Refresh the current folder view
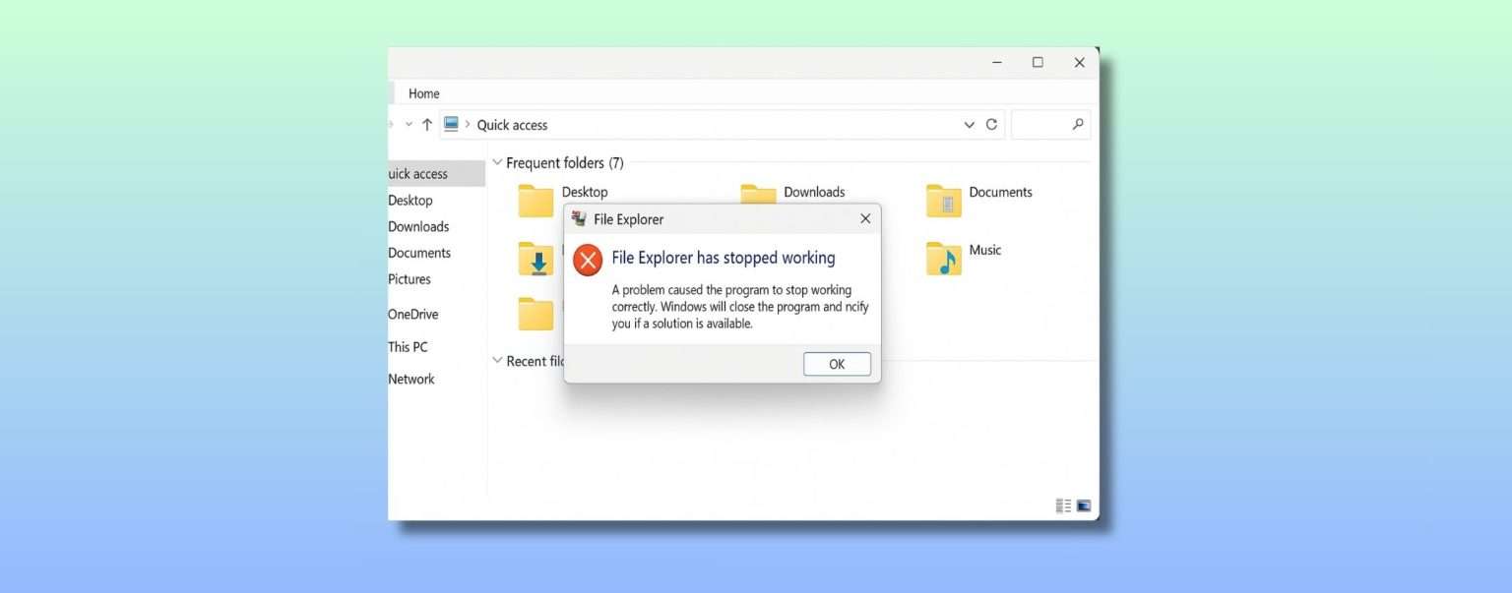The width and height of the screenshot is (1512, 593). coord(991,125)
